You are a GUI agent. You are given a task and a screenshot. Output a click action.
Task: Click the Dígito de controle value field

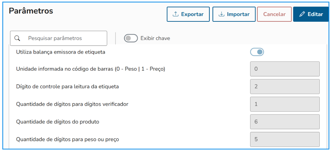pyautogui.click(x=285, y=86)
